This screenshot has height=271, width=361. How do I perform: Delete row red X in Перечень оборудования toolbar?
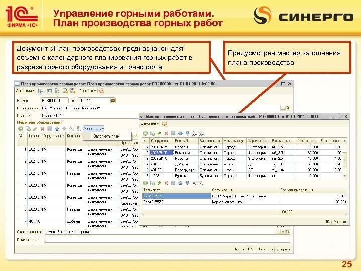42,129
